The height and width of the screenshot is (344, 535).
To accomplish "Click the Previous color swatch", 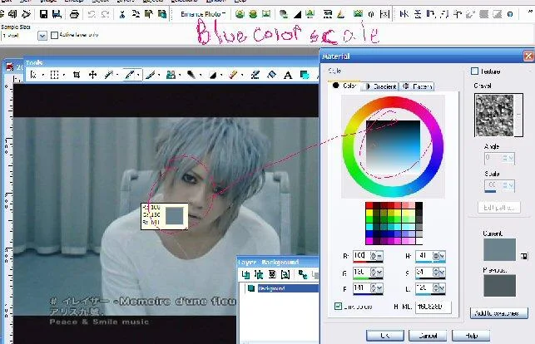I will pyautogui.click(x=499, y=285).
